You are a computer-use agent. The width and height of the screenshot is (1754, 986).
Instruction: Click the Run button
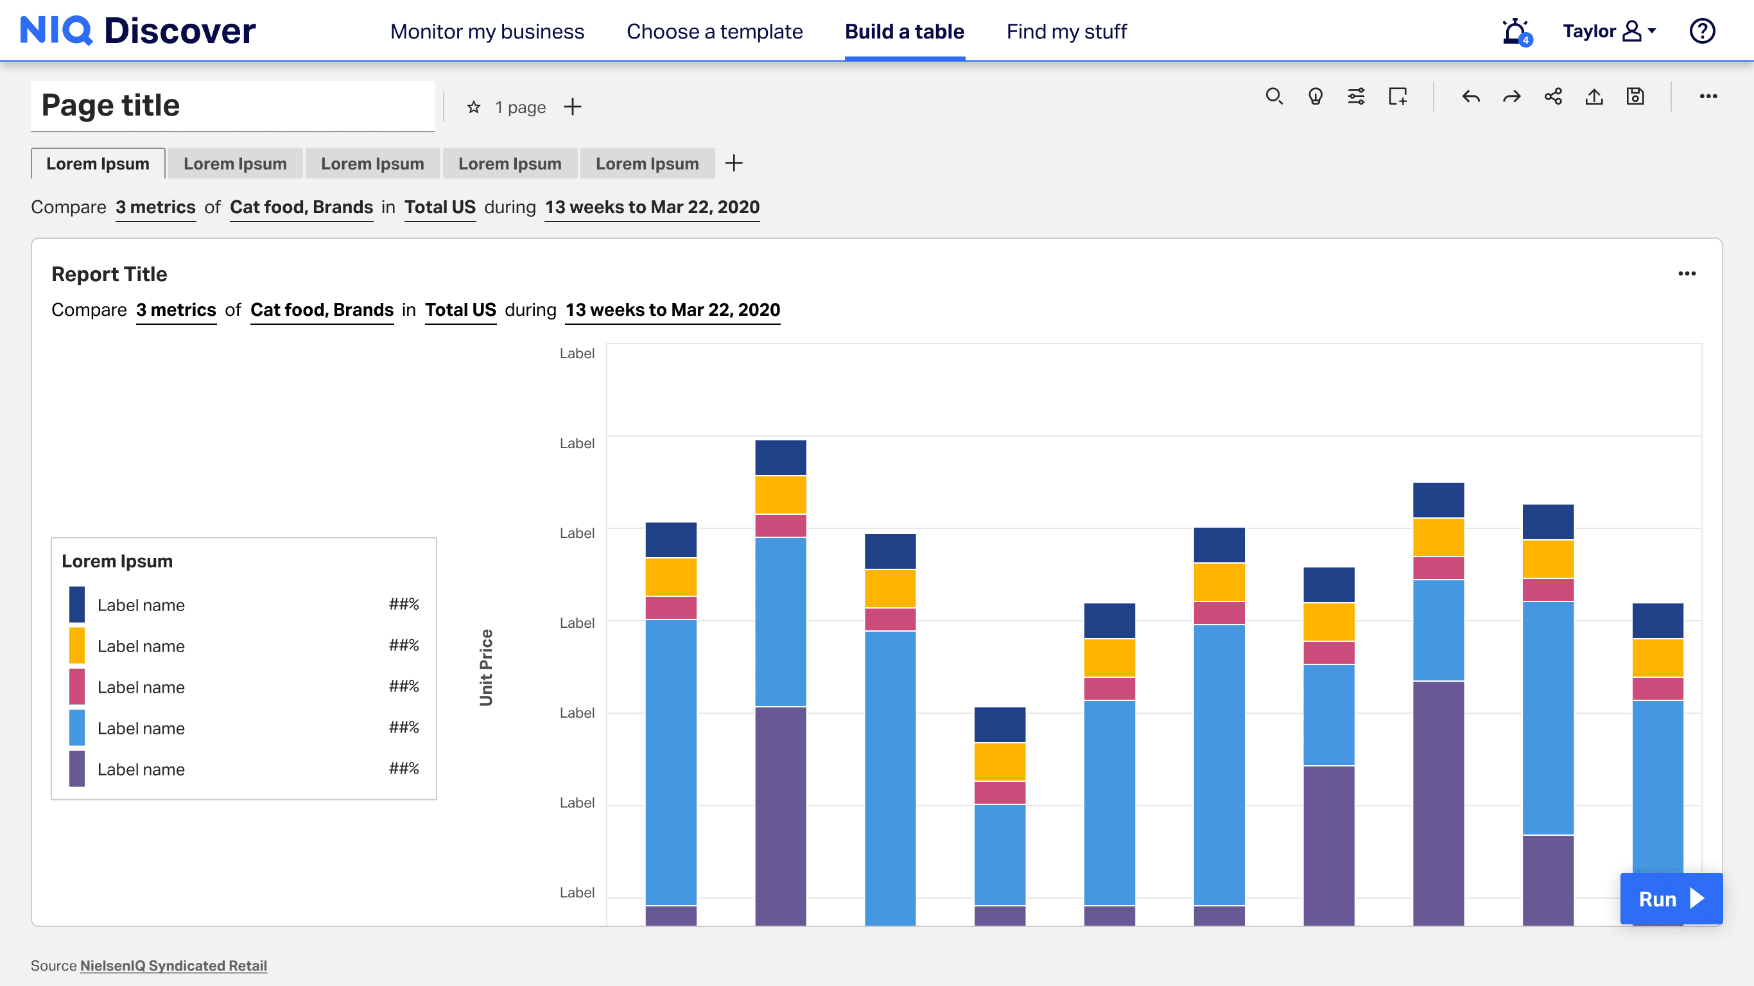pos(1671,899)
